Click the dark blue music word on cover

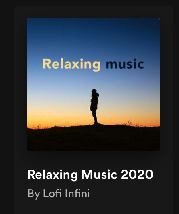click(x=125, y=64)
